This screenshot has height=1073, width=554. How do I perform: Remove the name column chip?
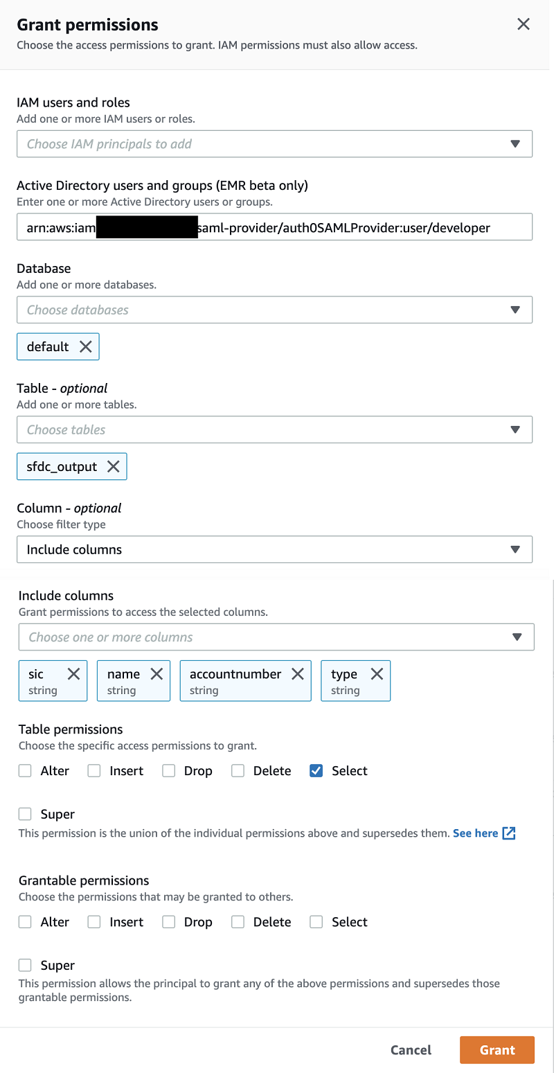tap(157, 674)
